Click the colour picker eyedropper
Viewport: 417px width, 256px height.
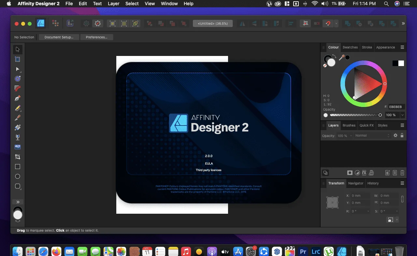point(342,58)
